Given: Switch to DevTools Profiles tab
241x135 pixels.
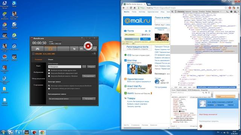Looking at the screenshot, I should click(208, 12).
